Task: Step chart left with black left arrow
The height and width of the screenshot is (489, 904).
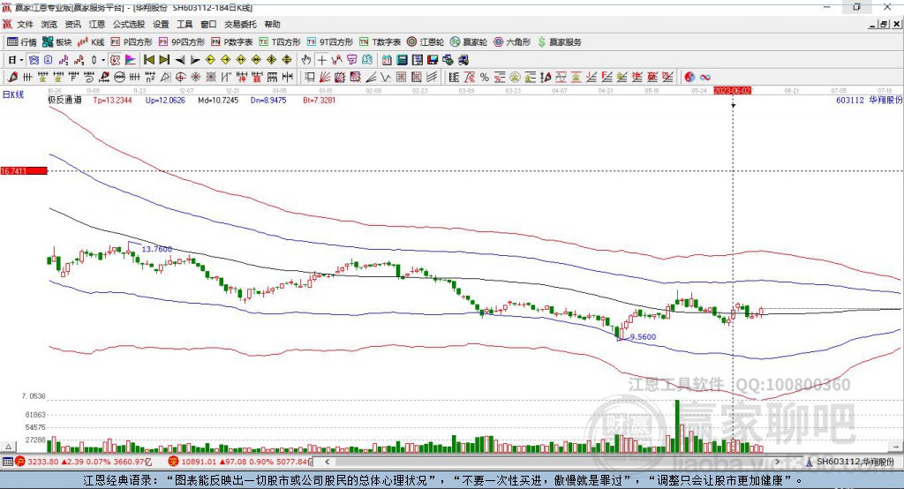Action: 180,59
